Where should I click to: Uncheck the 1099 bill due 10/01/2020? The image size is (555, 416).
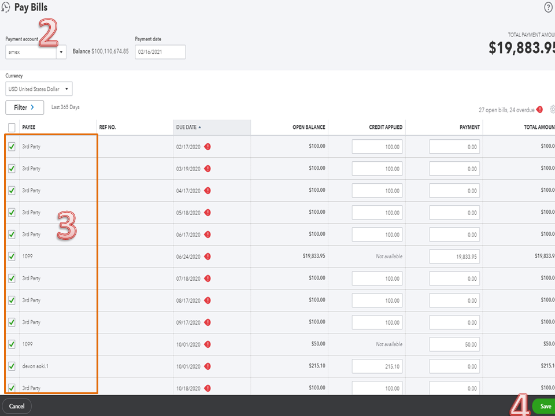(x=12, y=344)
